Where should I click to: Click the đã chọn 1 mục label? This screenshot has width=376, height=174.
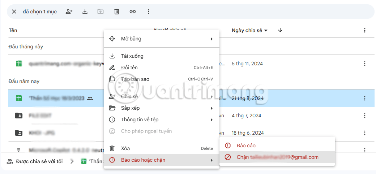(x=40, y=12)
